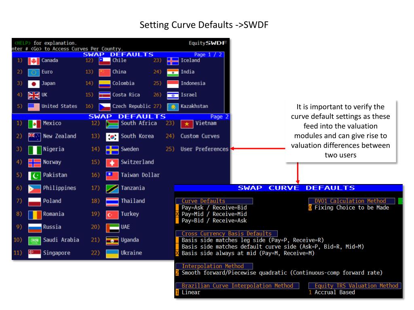Screen dimensions: 414x310
Task: Select the Euro flag icon
Action: pos(34,73)
